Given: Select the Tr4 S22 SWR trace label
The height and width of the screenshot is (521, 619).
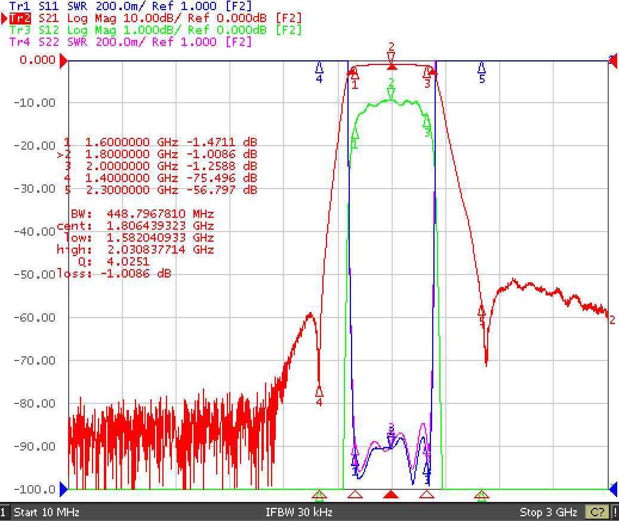Looking at the screenshot, I should [130, 42].
